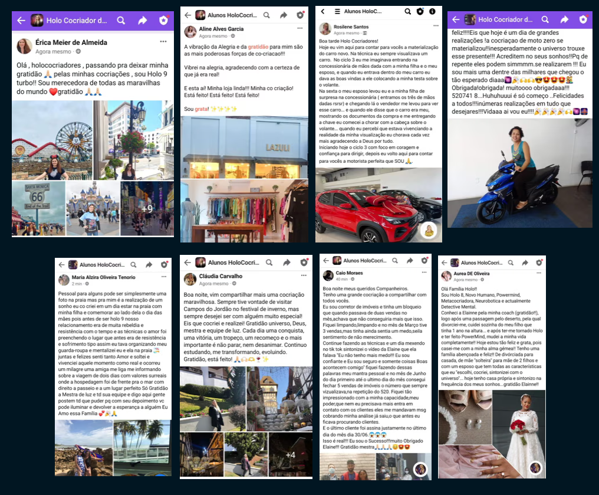
Task: Click back arrow above Érica Meier's post
Action: point(21,21)
